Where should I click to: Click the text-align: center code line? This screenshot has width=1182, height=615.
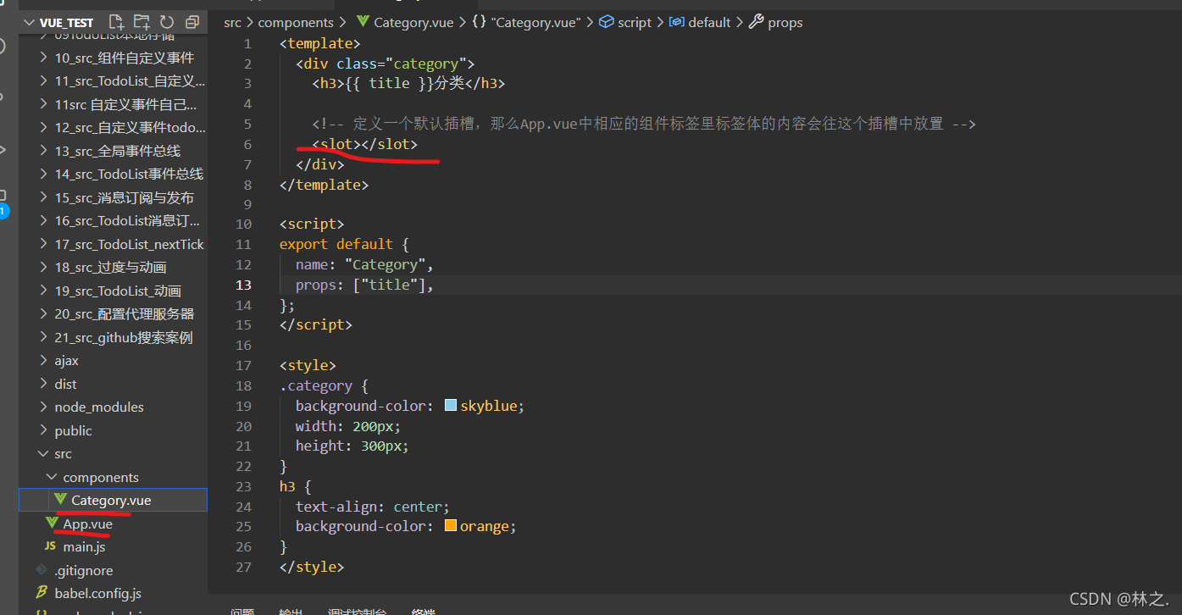point(373,507)
